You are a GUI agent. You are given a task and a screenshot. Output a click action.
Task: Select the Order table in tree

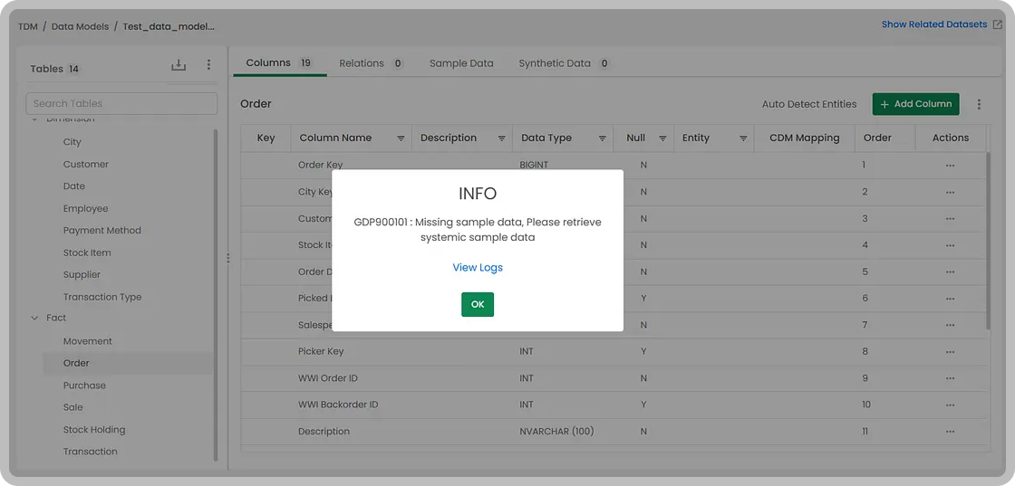coord(128,363)
